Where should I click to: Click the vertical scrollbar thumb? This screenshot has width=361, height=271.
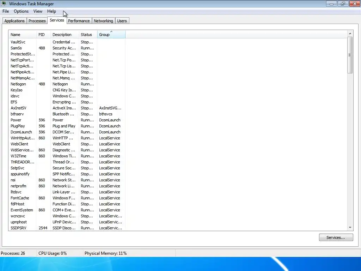[x=350, y=55]
